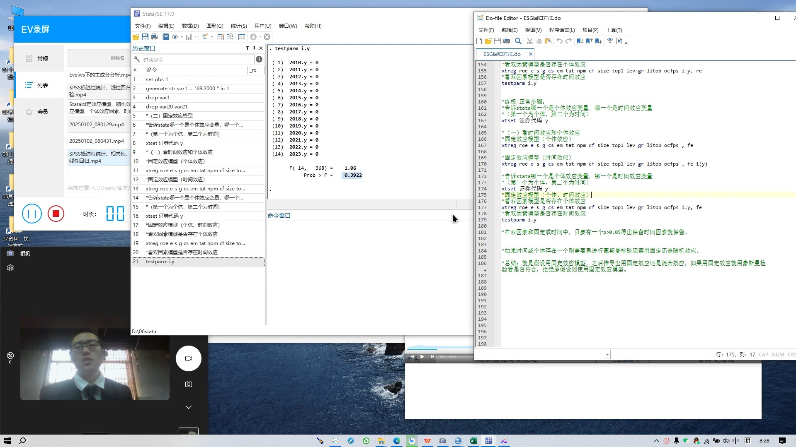Click the Find magnifier in Do-file Editor
Viewport: 796px width, 447px height.
coord(518,41)
